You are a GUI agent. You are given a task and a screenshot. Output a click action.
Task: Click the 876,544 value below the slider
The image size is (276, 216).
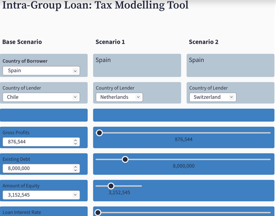(184, 140)
